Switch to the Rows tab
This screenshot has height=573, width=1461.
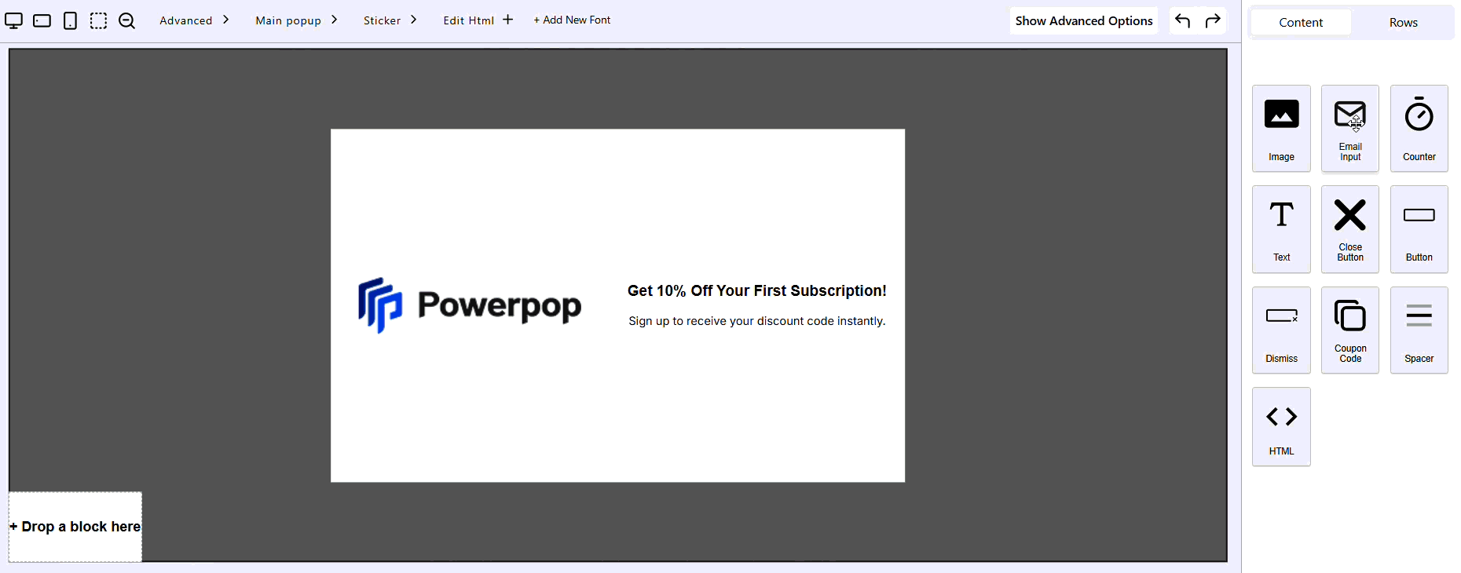(1403, 22)
